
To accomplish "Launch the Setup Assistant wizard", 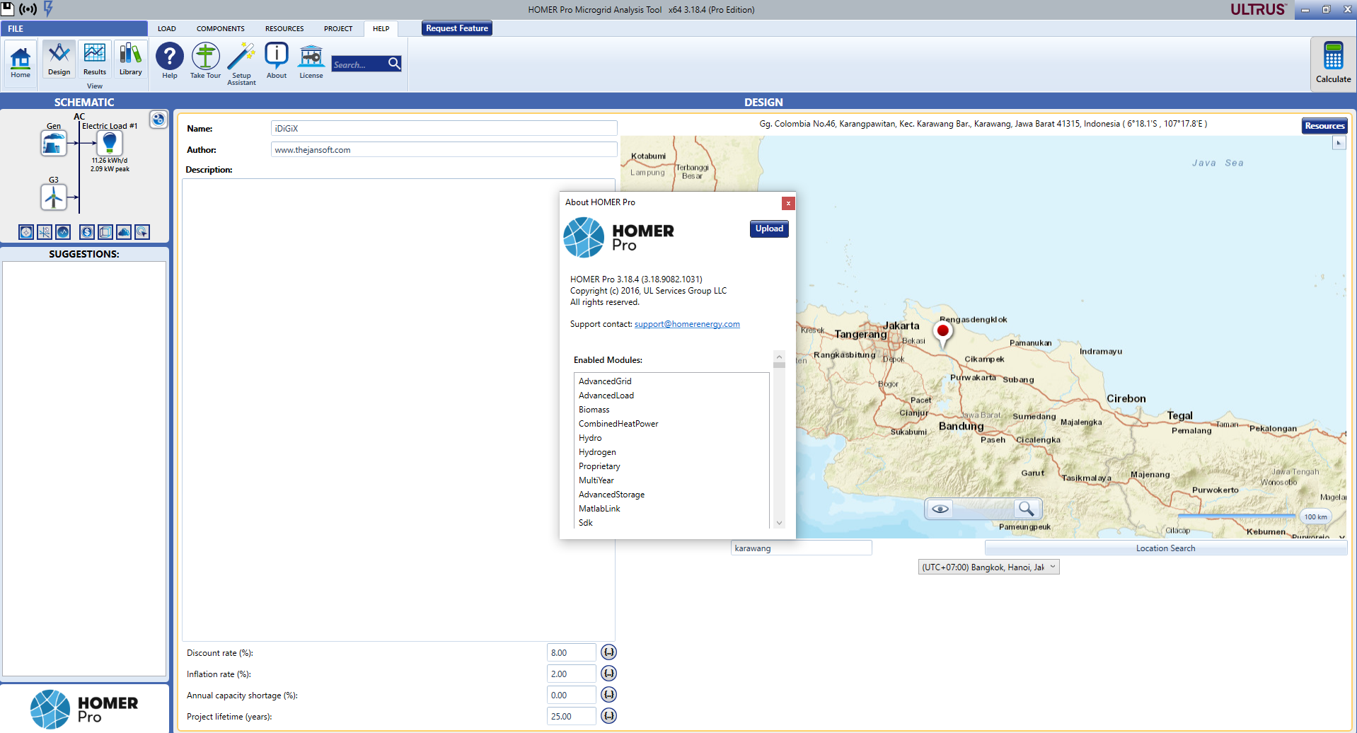I will pos(241,64).
